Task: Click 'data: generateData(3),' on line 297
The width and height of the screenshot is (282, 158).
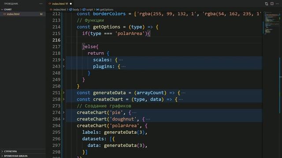Action: pyautogui.click(x=118, y=145)
